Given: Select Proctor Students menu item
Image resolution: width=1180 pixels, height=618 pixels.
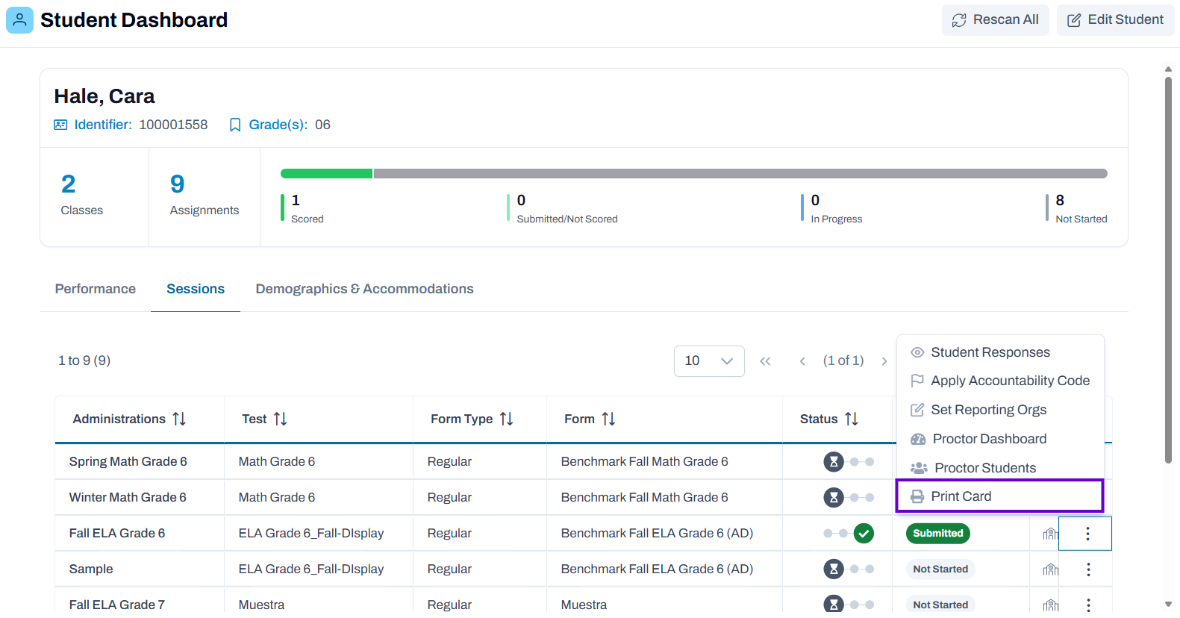Looking at the screenshot, I should (1000, 468).
